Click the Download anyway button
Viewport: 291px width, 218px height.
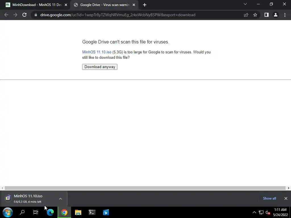point(100,67)
